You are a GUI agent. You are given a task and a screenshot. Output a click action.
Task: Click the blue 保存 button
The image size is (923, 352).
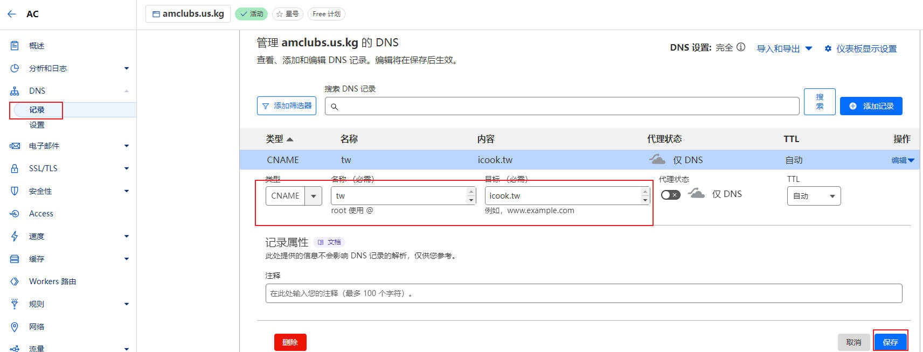890,342
